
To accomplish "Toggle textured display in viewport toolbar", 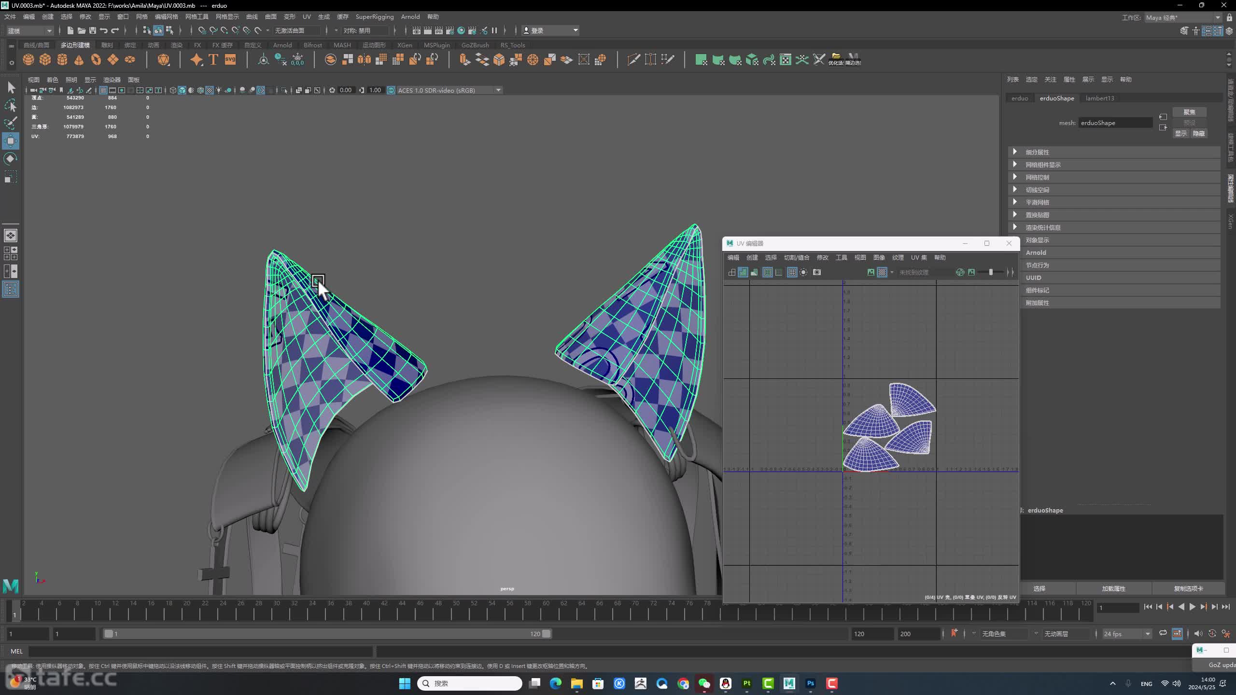I will tap(210, 90).
